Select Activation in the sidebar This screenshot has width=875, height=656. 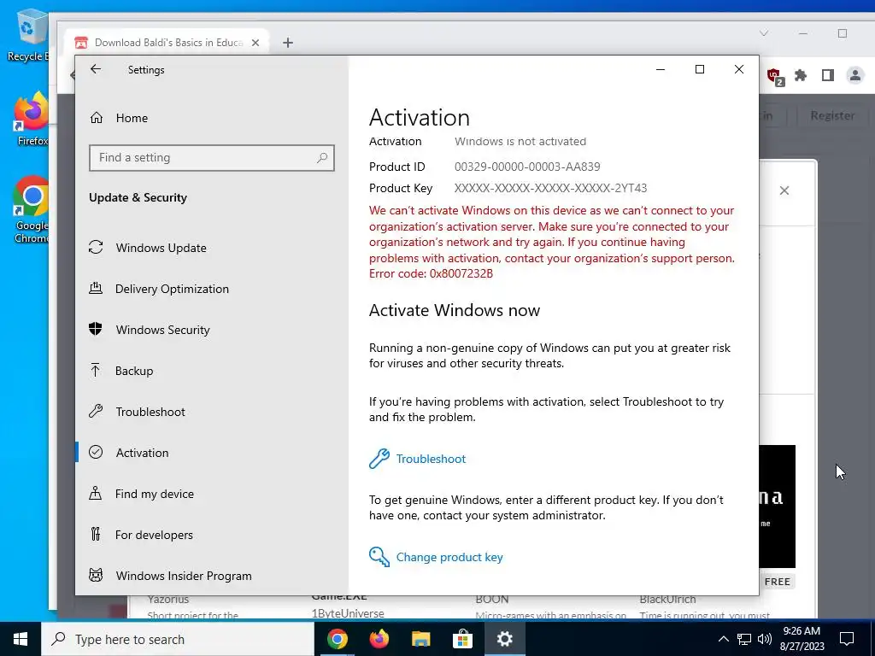coord(212,453)
